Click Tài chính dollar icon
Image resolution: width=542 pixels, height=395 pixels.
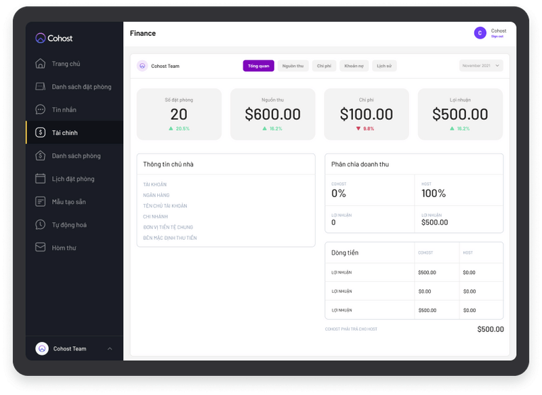point(41,132)
